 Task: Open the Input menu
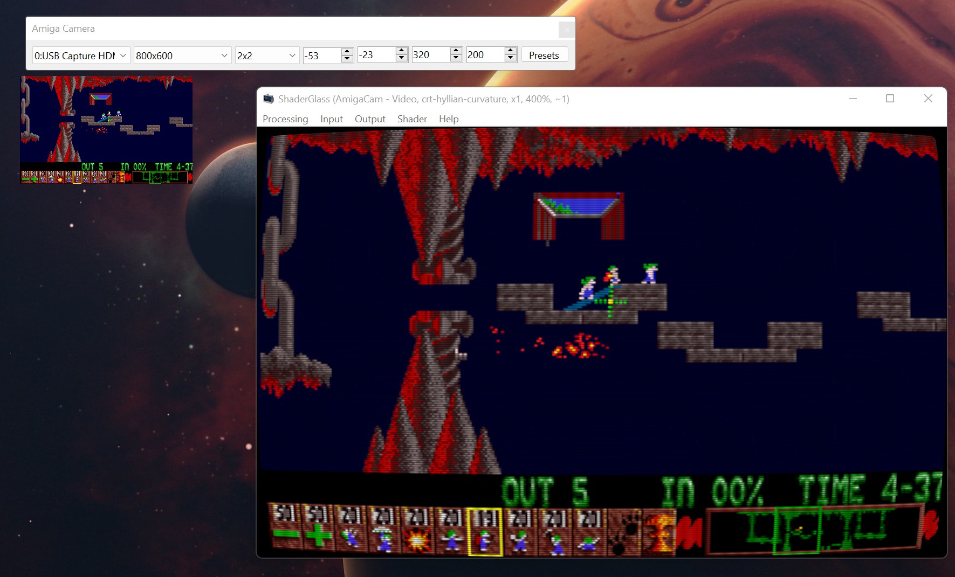(332, 119)
